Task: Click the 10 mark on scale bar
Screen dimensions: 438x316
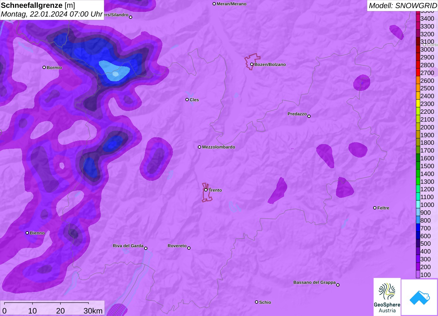Action: click(x=33, y=311)
